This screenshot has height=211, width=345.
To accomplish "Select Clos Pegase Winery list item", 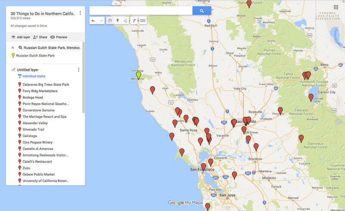I will [x=38, y=142].
